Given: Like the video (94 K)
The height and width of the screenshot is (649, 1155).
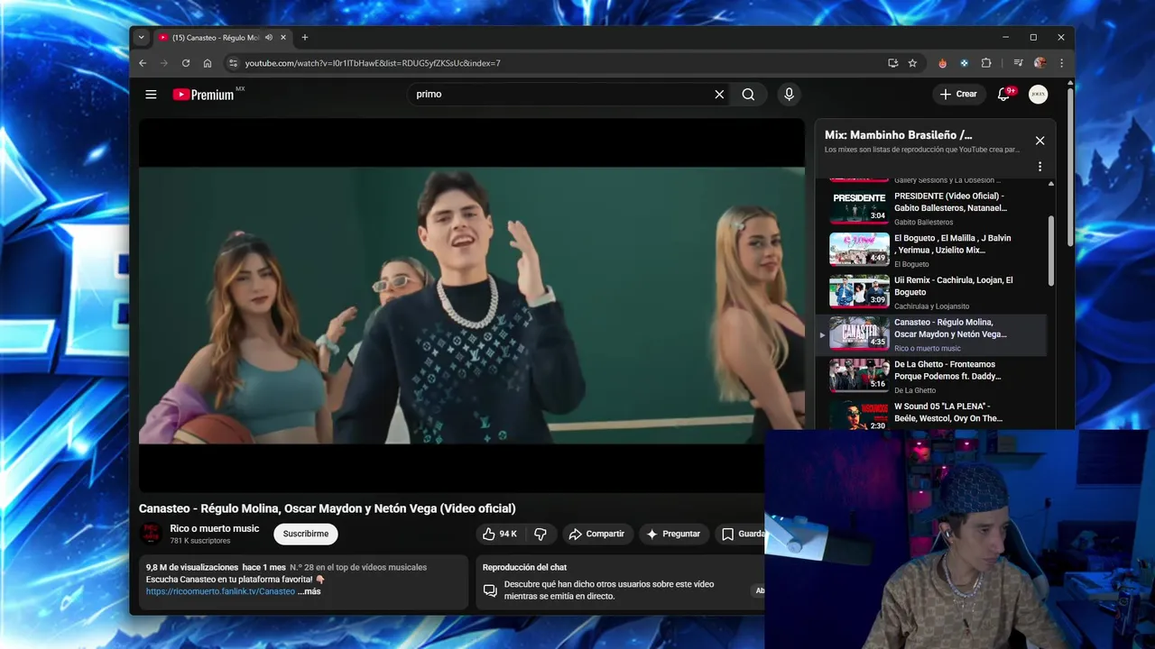Looking at the screenshot, I should pos(499,534).
